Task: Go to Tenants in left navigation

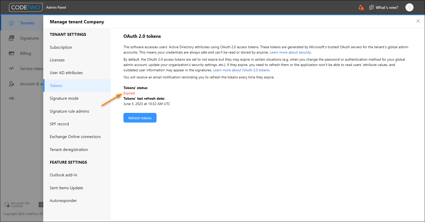Action: [x=27, y=23]
